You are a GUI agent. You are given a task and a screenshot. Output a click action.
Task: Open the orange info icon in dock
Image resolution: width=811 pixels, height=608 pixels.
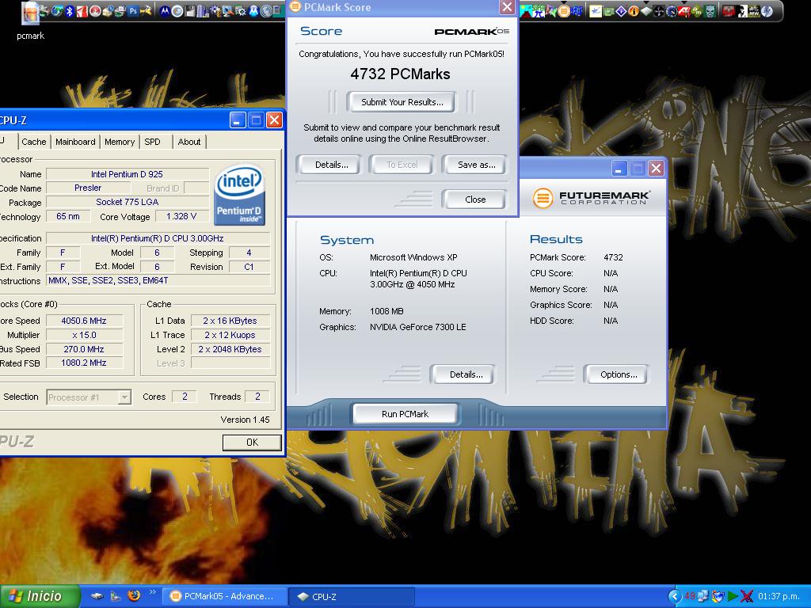[x=634, y=11]
